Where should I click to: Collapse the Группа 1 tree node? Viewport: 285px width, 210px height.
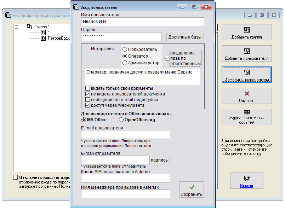(17, 27)
